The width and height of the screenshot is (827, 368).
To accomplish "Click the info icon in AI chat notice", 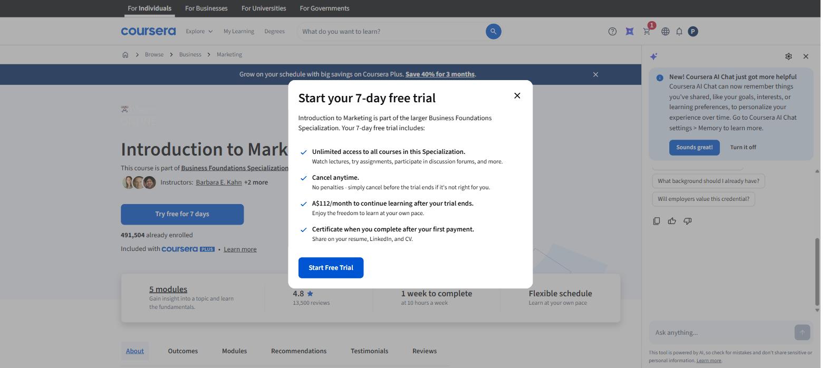I will point(659,78).
